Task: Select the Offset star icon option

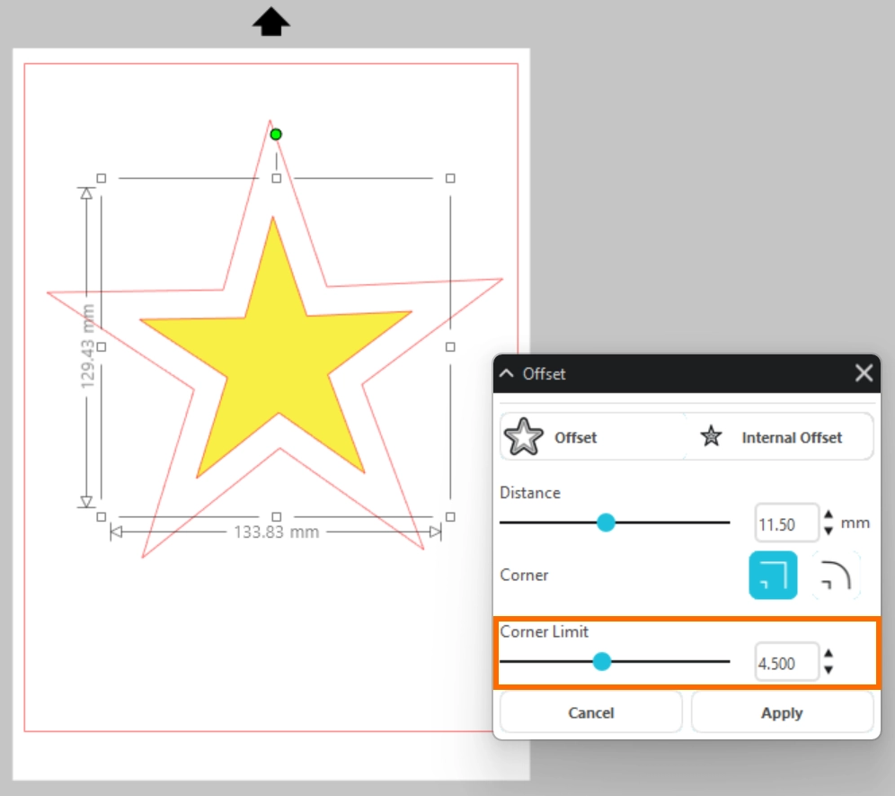Action: pos(525,437)
